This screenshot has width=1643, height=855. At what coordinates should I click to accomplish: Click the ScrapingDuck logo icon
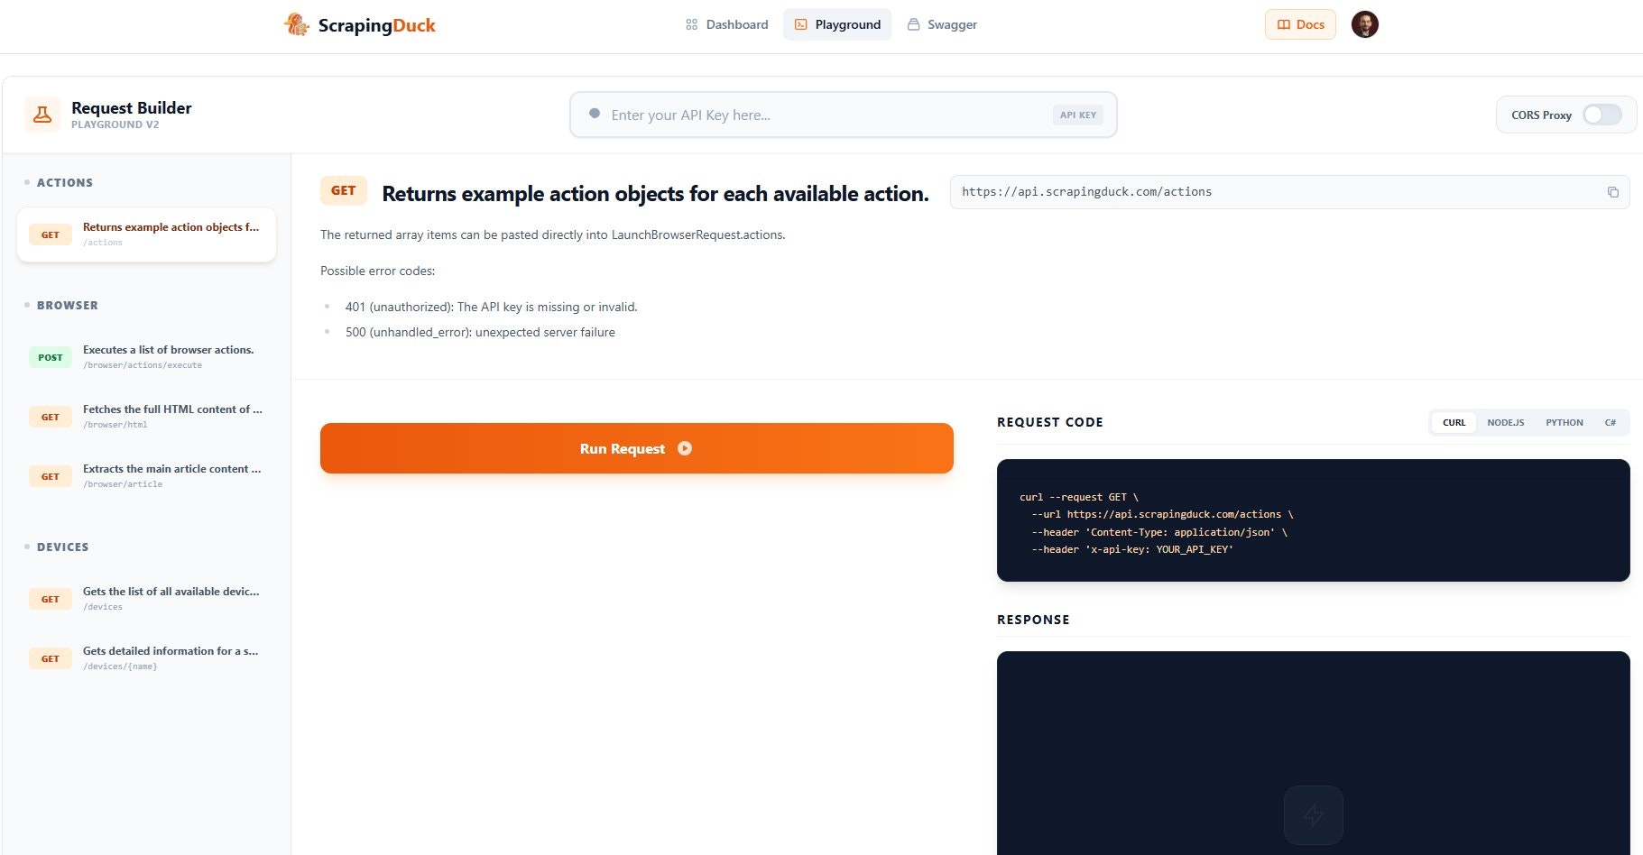coord(297,24)
